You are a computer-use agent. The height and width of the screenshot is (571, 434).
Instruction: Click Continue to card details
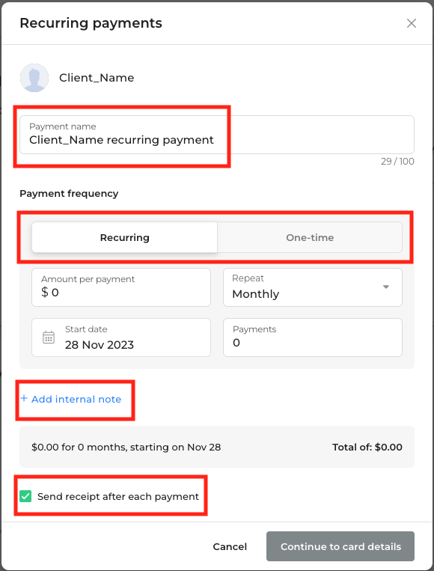pyautogui.click(x=340, y=546)
